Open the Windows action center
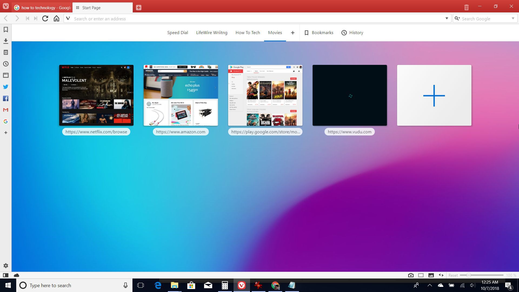The image size is (519, 292). pos(508,286)
